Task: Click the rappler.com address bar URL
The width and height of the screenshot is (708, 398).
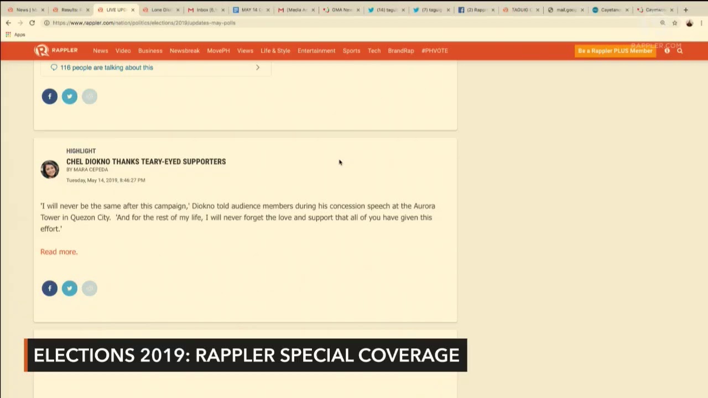Action: (x=144, y=23)
